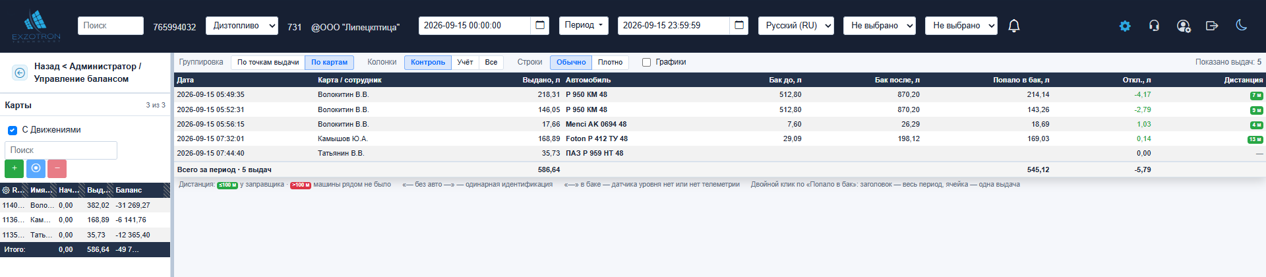Set rows density to Обычно
This screenshot has height=277, width=1266.
(x=571, y=62)
